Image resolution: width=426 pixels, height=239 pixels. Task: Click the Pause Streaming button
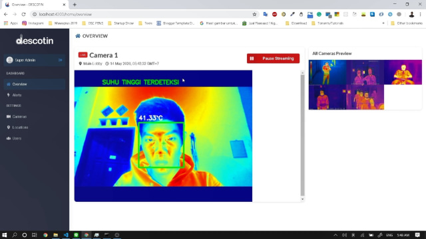[x=273, y=58]
